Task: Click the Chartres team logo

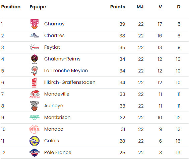Action: tap(35, 35)
